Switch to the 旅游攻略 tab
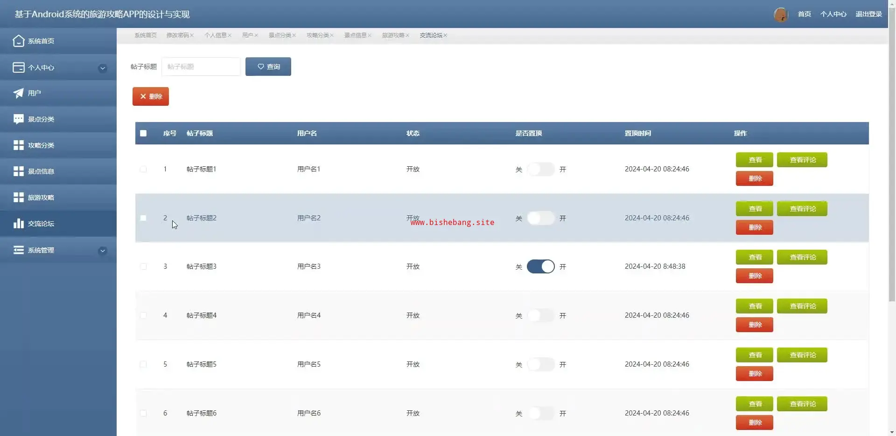The image size is (896, 436). click(393, 35)
